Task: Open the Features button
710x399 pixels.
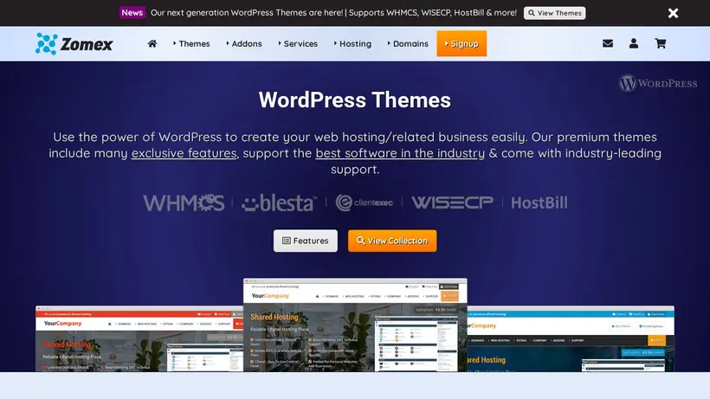Action: click(305, 241)
